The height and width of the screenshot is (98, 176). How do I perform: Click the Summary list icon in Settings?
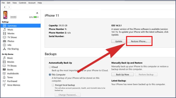pos(4,26)
